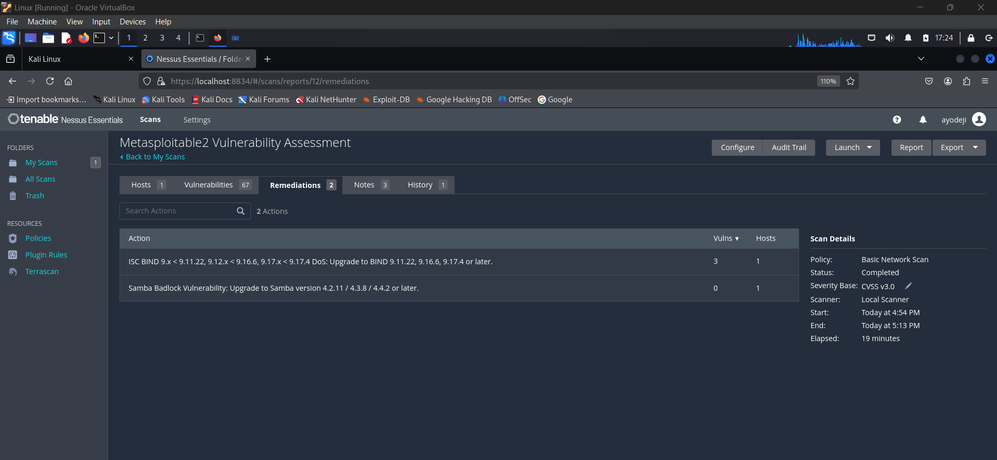Open the Kali Tools bookmark
The image size is (997, 460).
[163, 100]
